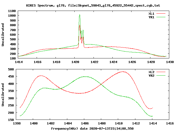This screenshot has width=175, height=131.
Task: Click the 250 y-axis tick label
Action: point(11,105)
